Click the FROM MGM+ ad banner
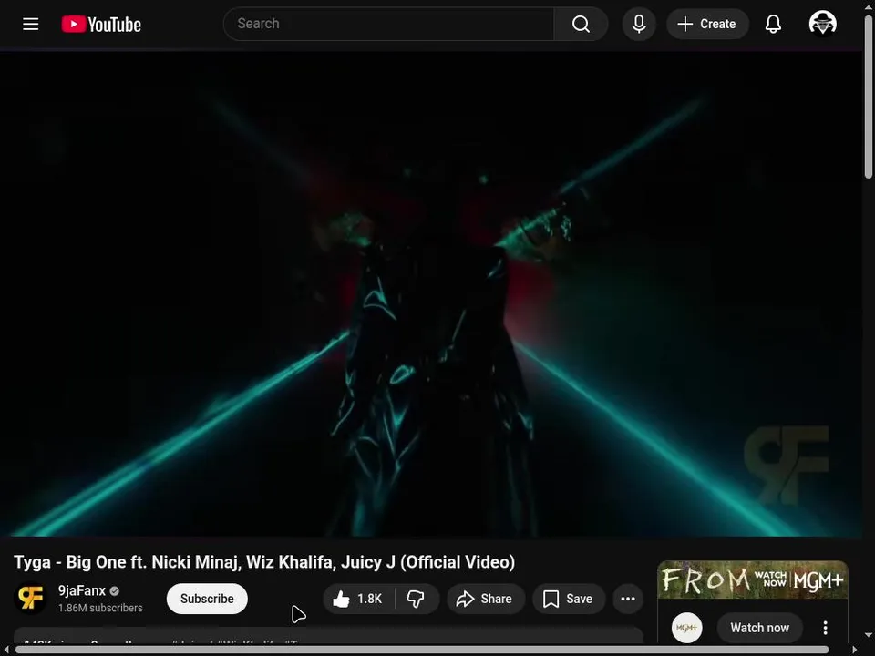Viewport: 875px width, 656px height. (x=753, y=579)
